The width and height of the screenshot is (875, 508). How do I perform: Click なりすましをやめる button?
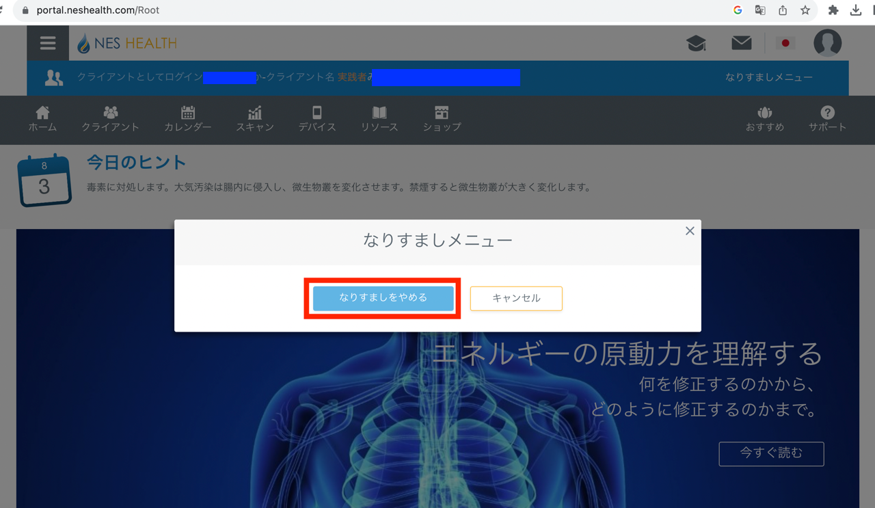[x=383, y=298]
